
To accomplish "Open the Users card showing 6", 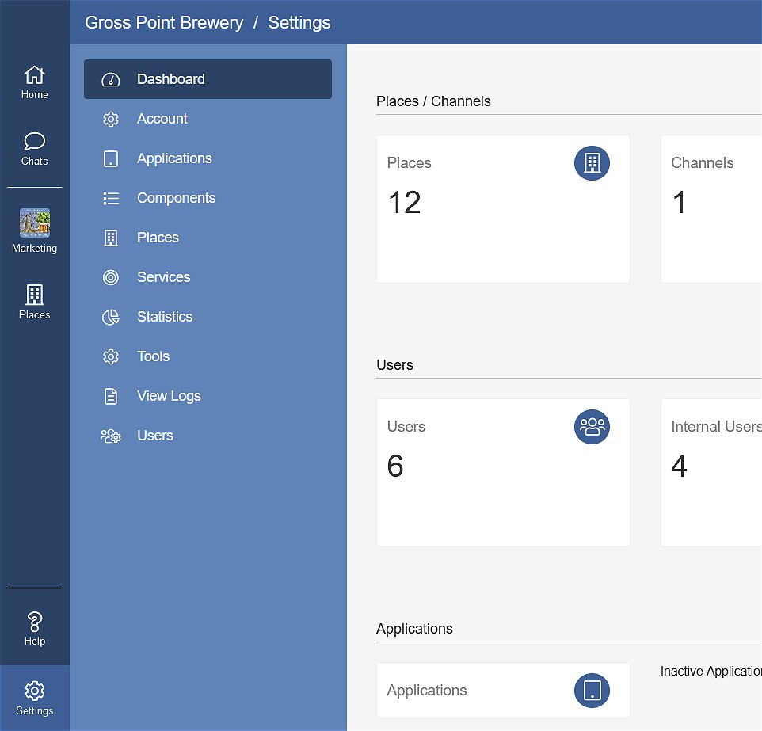I will (503, 473).
